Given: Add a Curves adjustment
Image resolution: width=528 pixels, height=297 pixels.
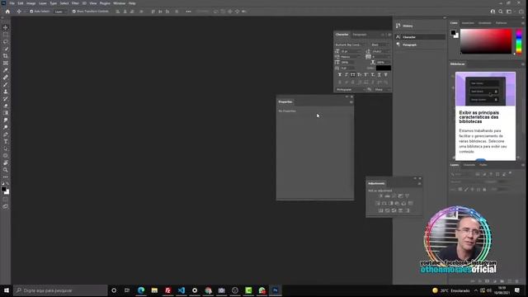Looking at the screenshot, I should click(394, 196).
